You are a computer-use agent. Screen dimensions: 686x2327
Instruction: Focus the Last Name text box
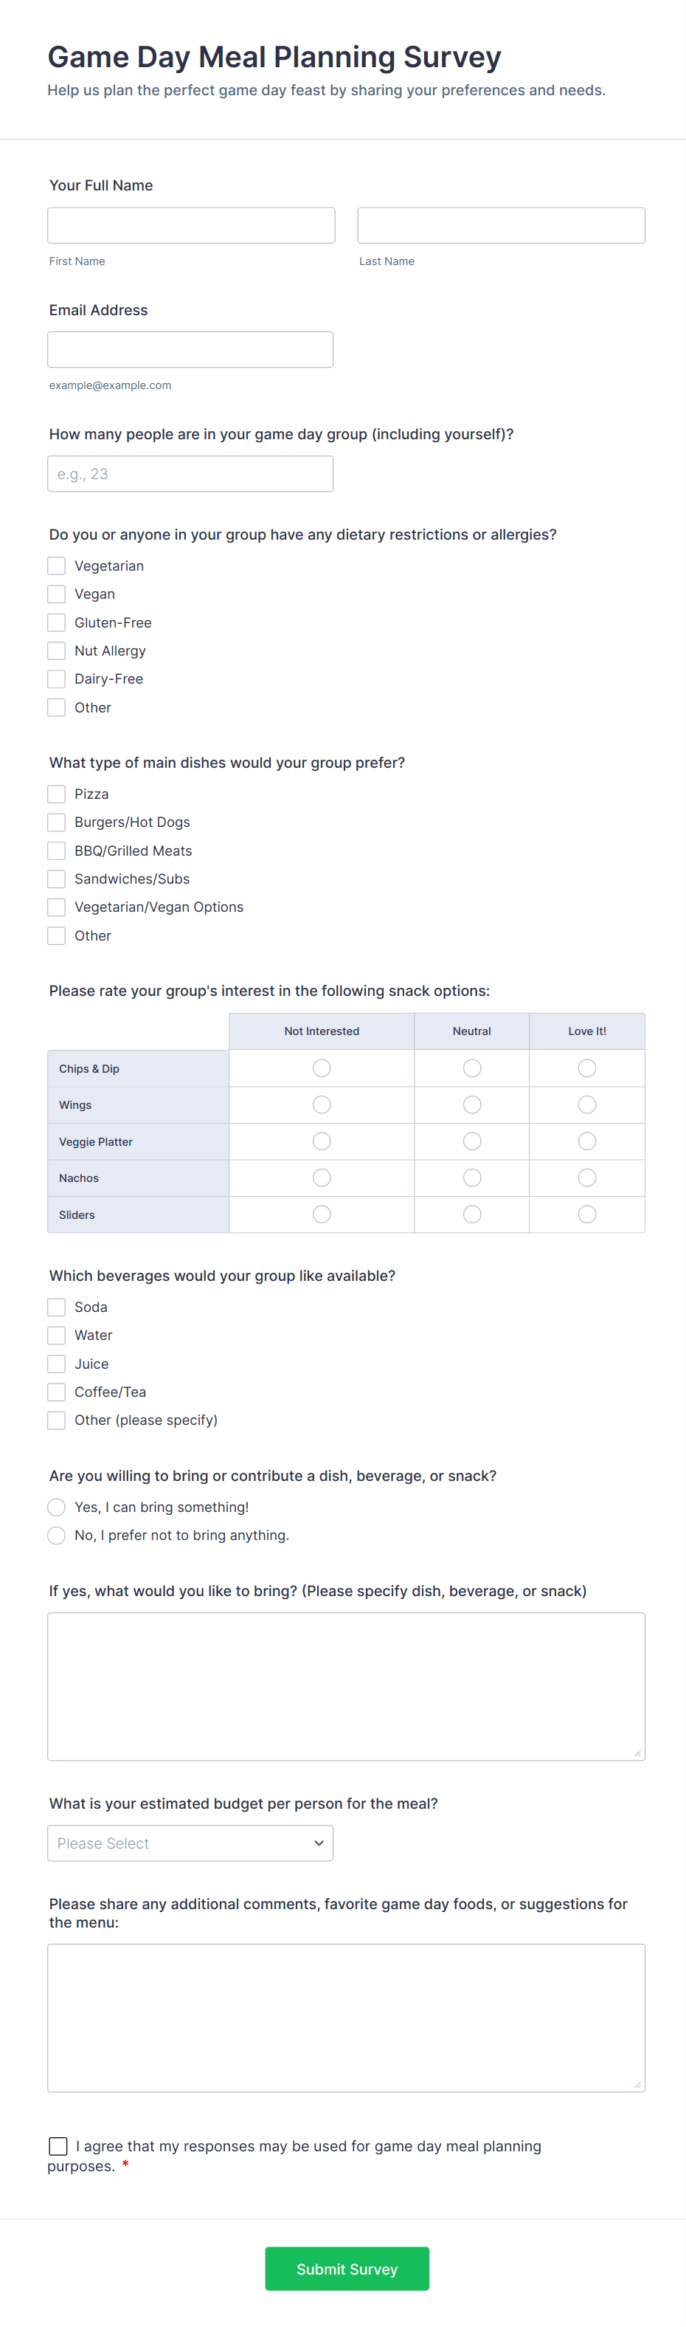[x=501, y=226]
